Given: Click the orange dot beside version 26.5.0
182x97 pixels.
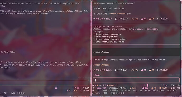Looking at the screenshot, I should tap(98, 85).
